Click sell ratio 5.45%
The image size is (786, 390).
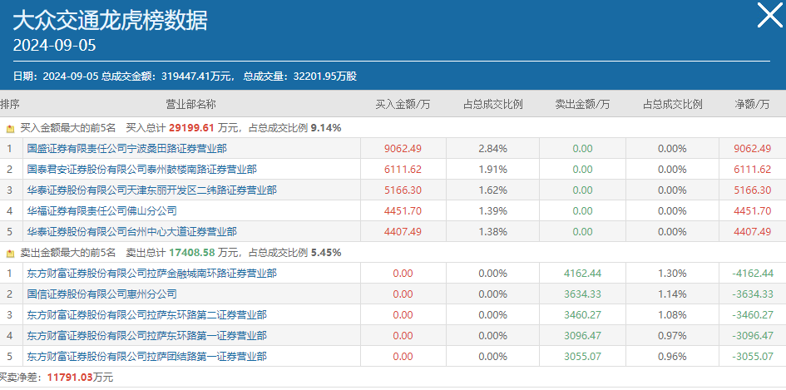(x=326, y=253)
